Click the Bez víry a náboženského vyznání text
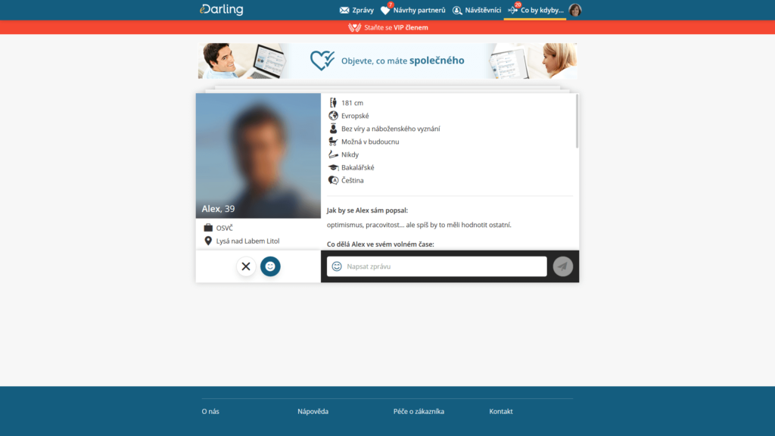 coord(391,129)
